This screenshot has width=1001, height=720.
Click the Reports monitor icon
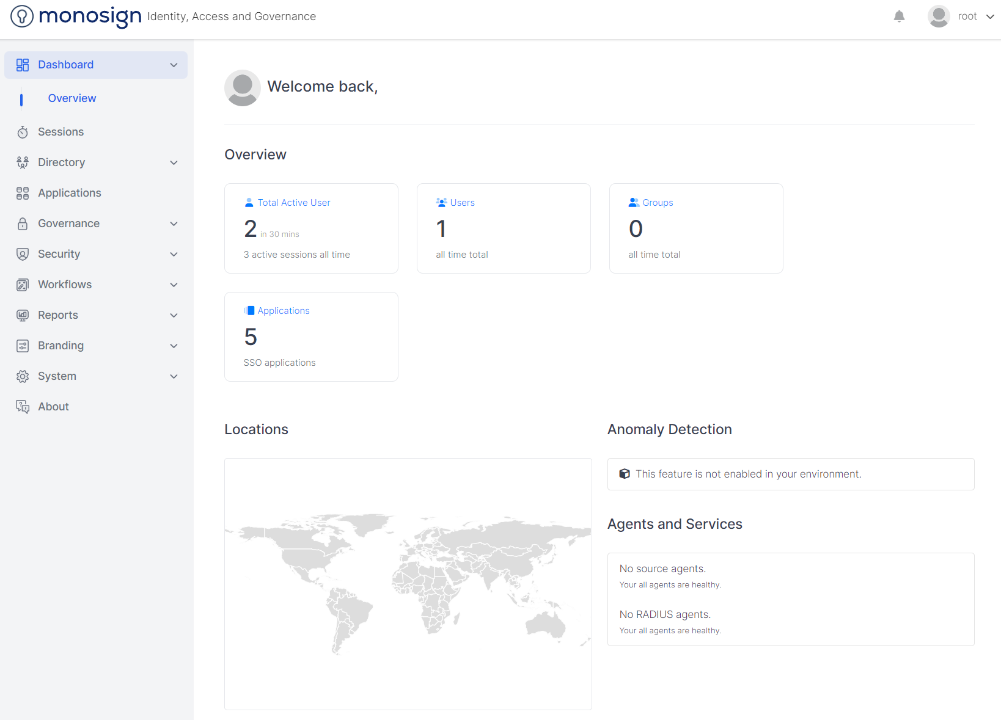(23, 315)
